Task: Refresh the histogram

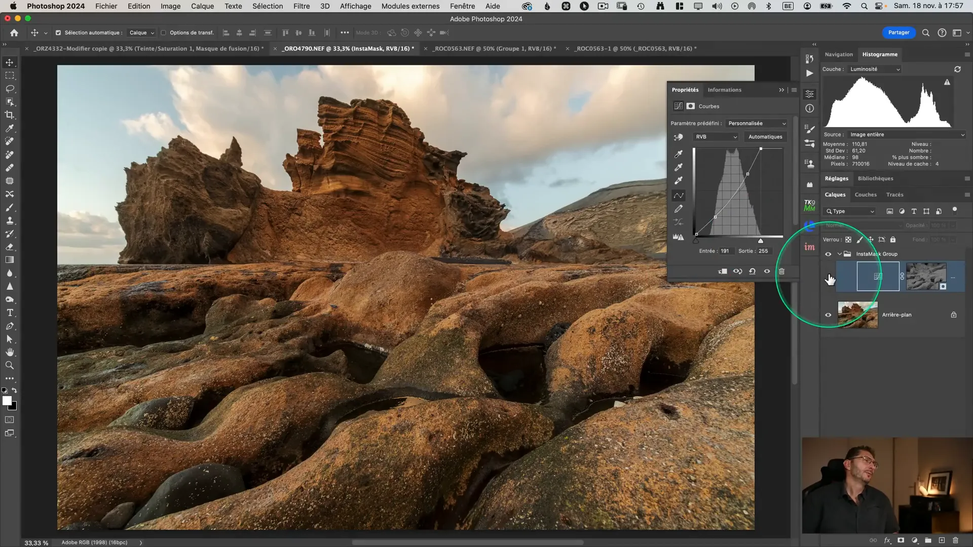Action: (957, 69)
